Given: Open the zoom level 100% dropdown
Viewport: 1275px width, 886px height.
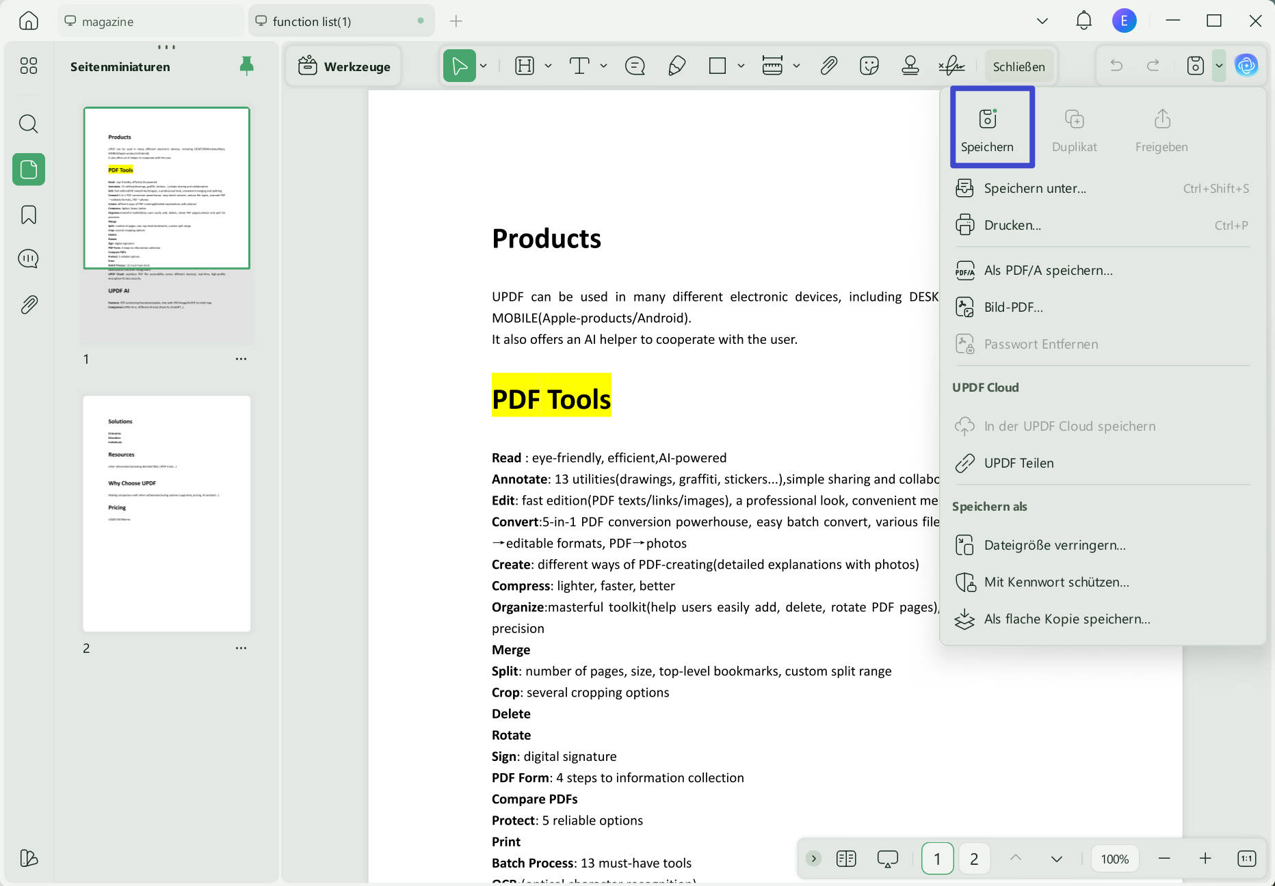Looking at the screenshot, I should click(1115, 859).
